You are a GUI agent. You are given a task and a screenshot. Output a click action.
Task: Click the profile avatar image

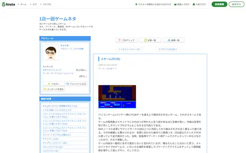click(x=51, y=52)
